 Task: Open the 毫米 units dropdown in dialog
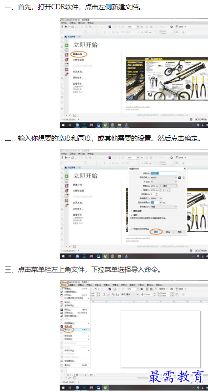coord(170,186)
